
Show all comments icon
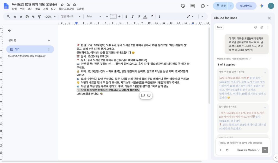[x=192, y=6]
